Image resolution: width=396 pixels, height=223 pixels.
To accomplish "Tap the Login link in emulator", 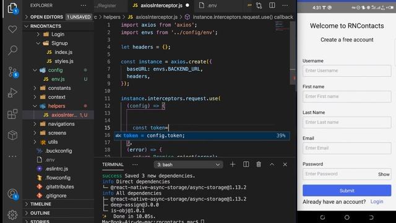I will tap(377, 201).
